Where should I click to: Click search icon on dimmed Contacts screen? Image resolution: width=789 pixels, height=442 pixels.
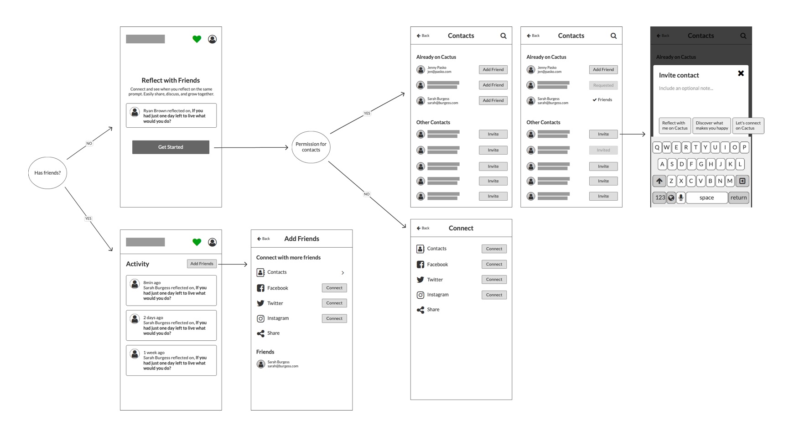743,36
